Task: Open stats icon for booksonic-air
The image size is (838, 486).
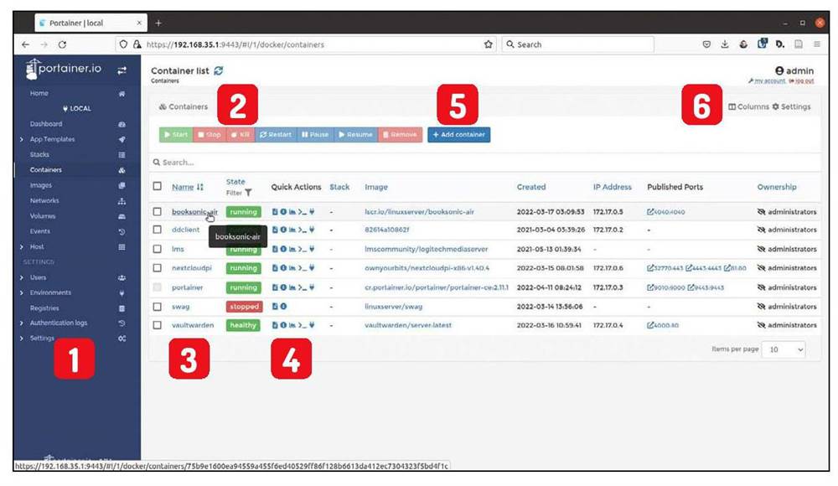Action: pos(292,212)
